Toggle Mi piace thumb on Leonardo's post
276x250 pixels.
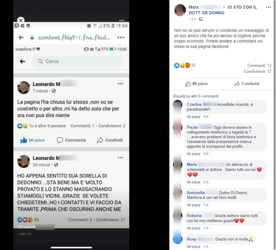click(x=23, y=140)
